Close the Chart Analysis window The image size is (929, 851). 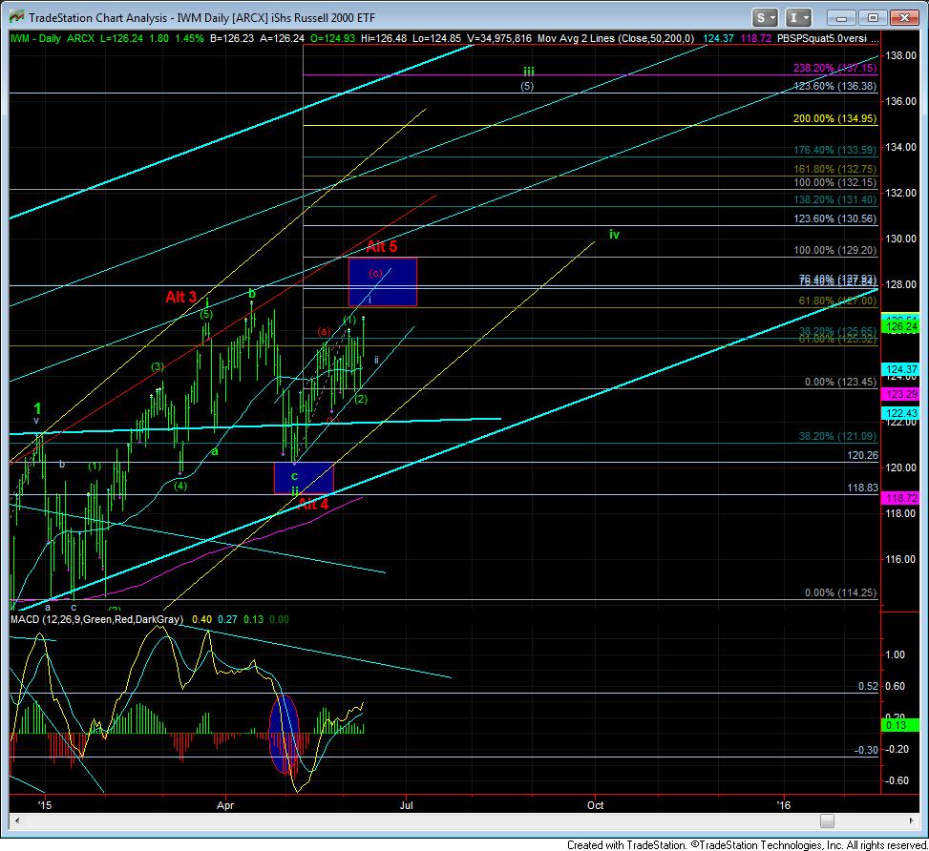pos(904,18)
